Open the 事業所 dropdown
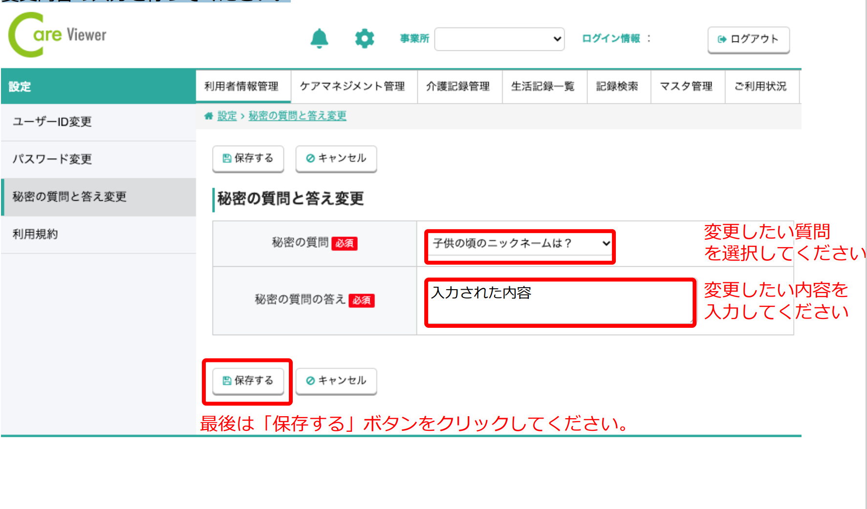Image resolution: width=867 pixels, height=509 pixels. pyautogui.click(x=499, y=39)
